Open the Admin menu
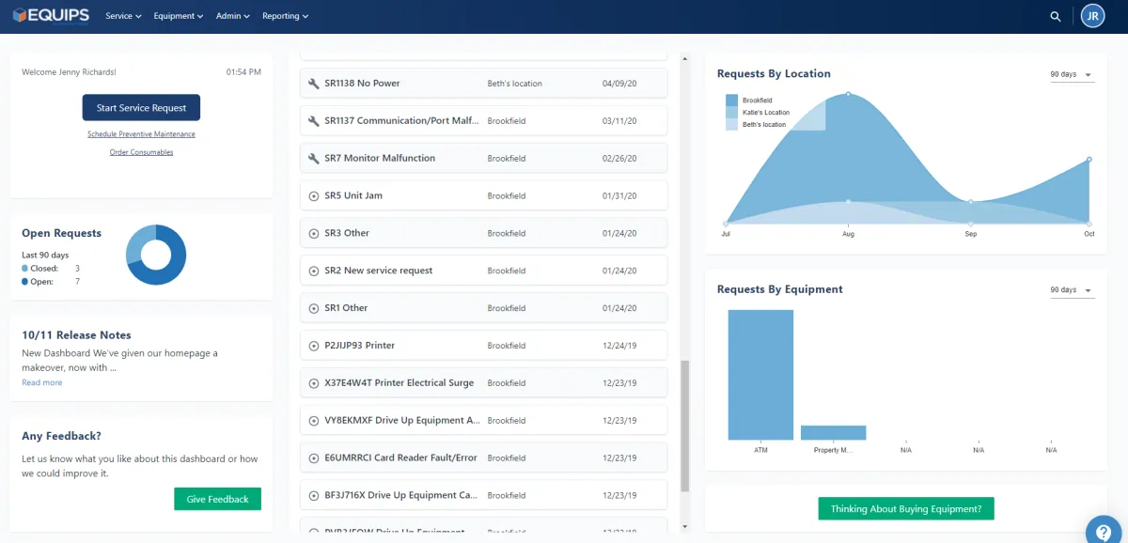Viewport: 1128px width, 543px height. (231, 16)
